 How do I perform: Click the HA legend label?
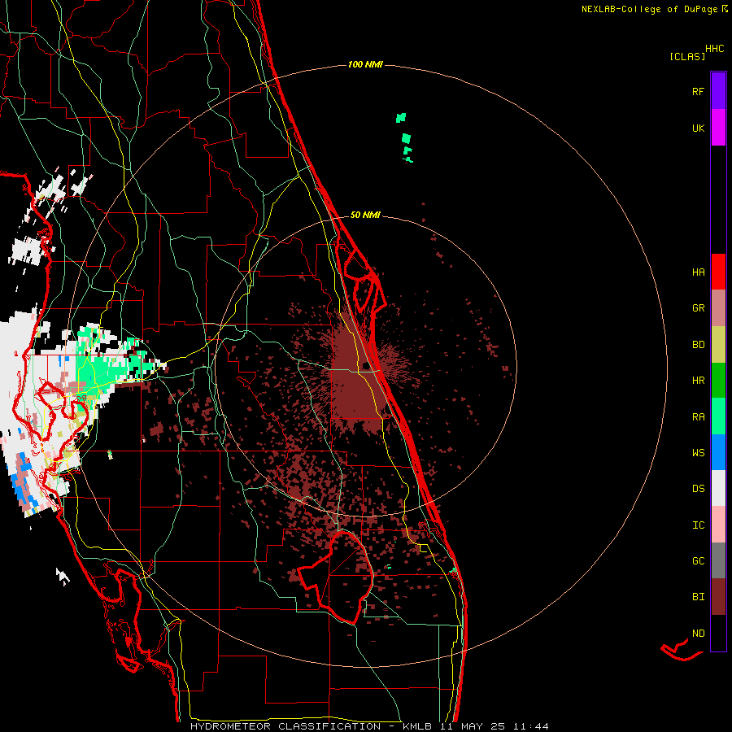[698, 272]
